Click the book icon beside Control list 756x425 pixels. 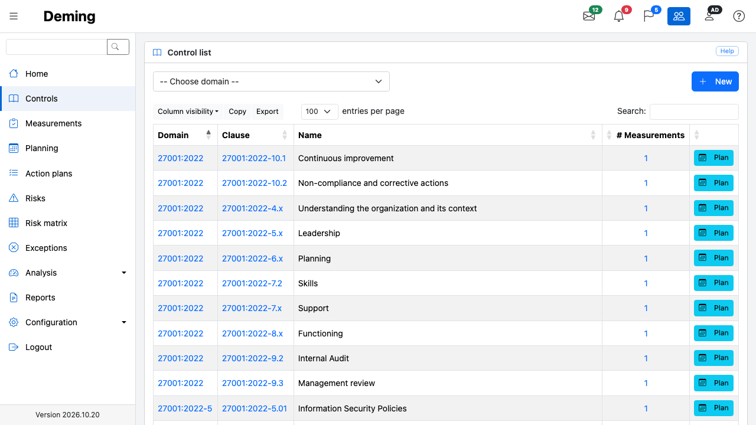tap(157, 53)
